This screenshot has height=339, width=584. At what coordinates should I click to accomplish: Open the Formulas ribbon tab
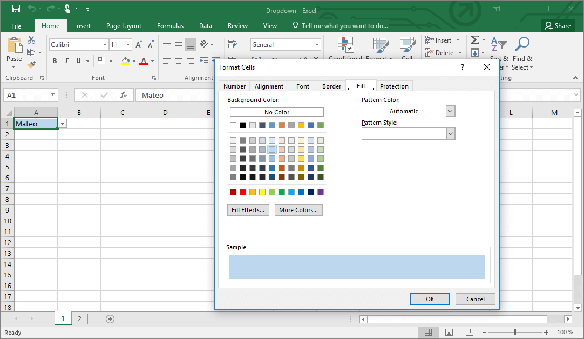click(x=170, y=25)
